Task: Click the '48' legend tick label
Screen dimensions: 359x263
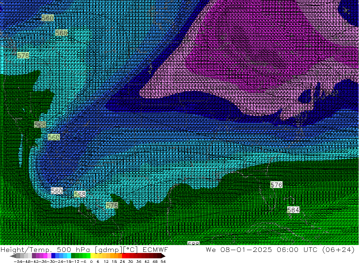Action: tap(155, 262)
